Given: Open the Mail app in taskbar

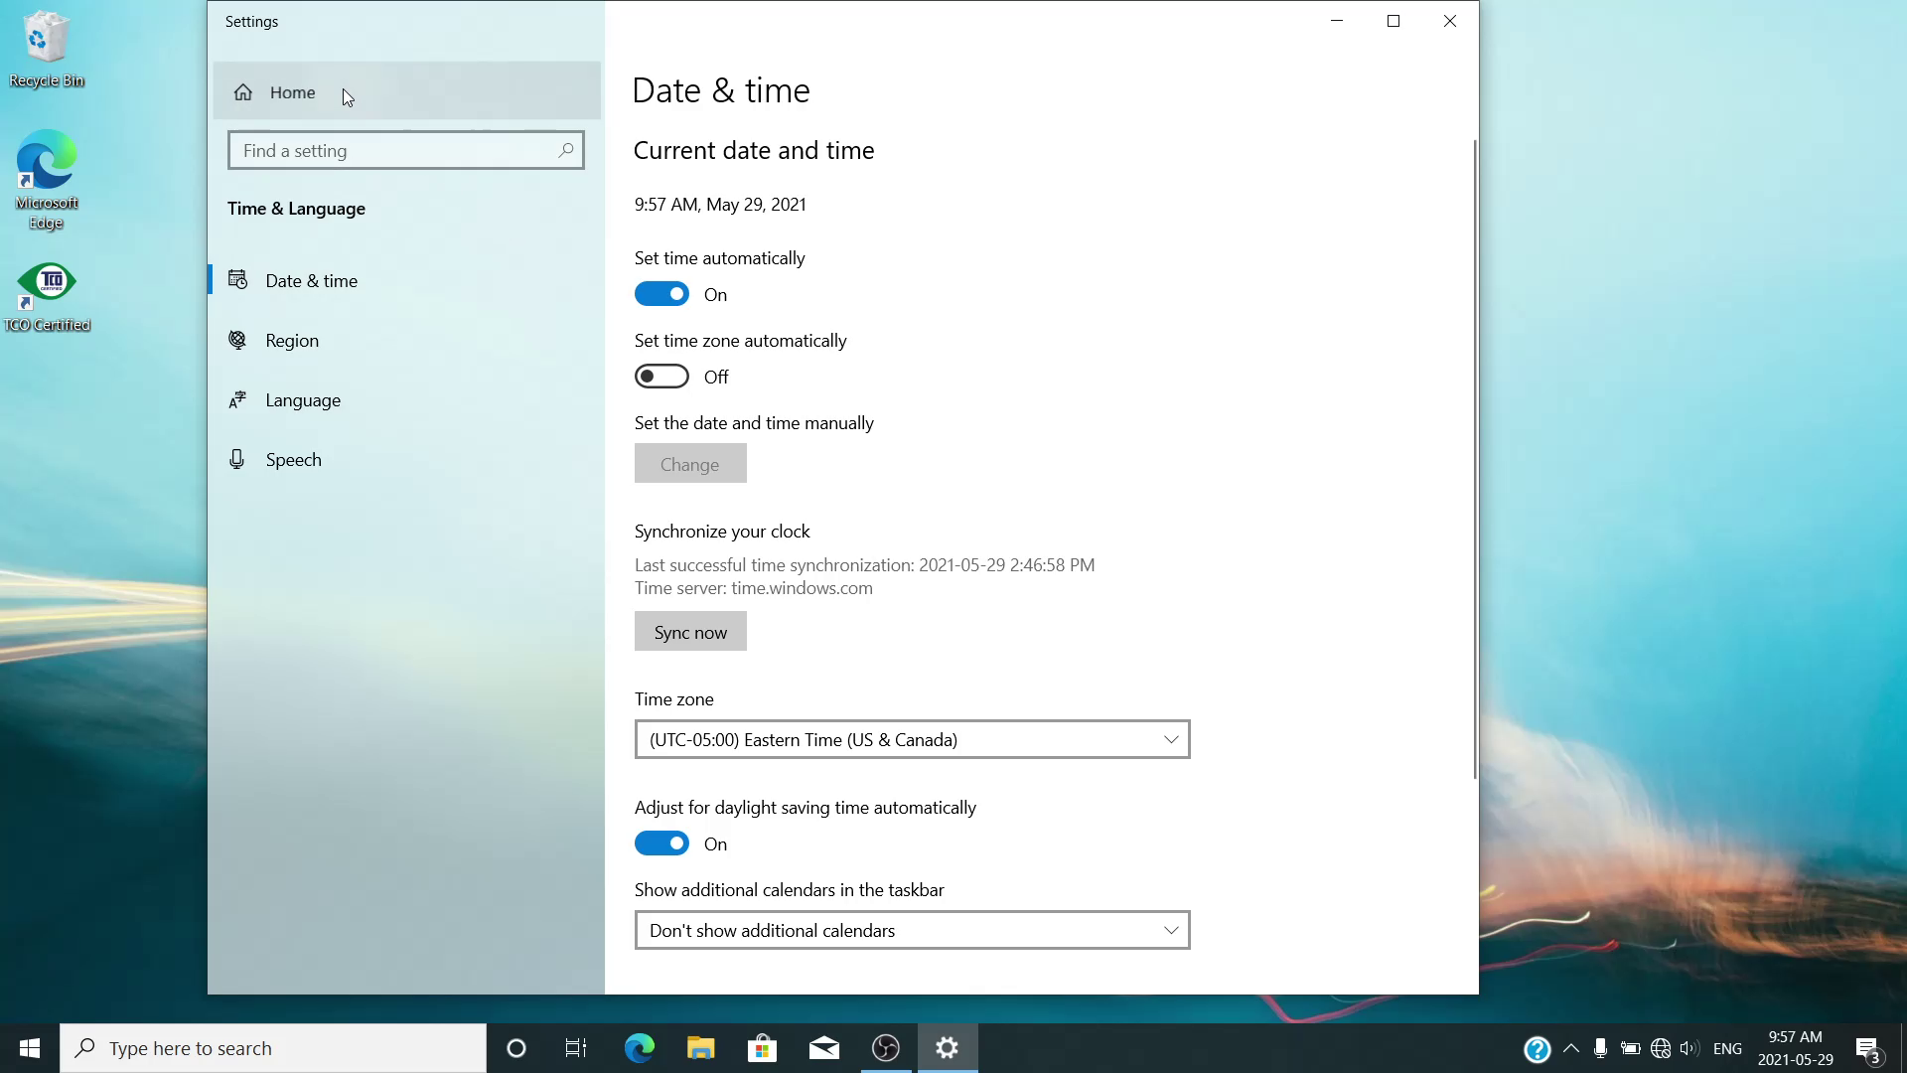Looking at the screenshot, I should point(823,1048).
